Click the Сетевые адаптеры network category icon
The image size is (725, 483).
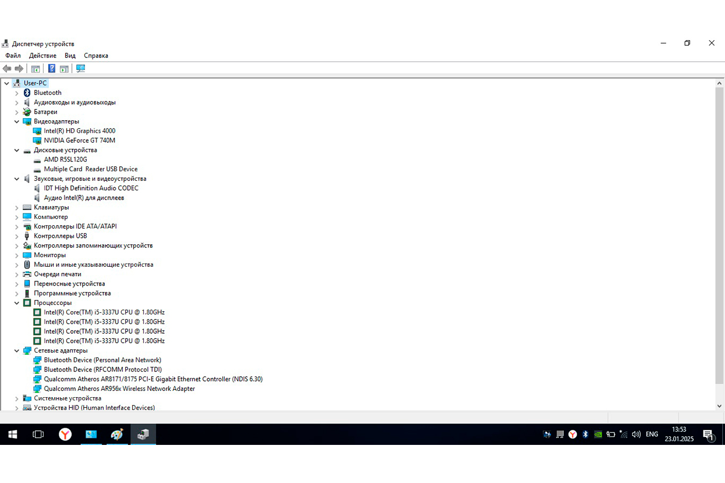point(27,351)
